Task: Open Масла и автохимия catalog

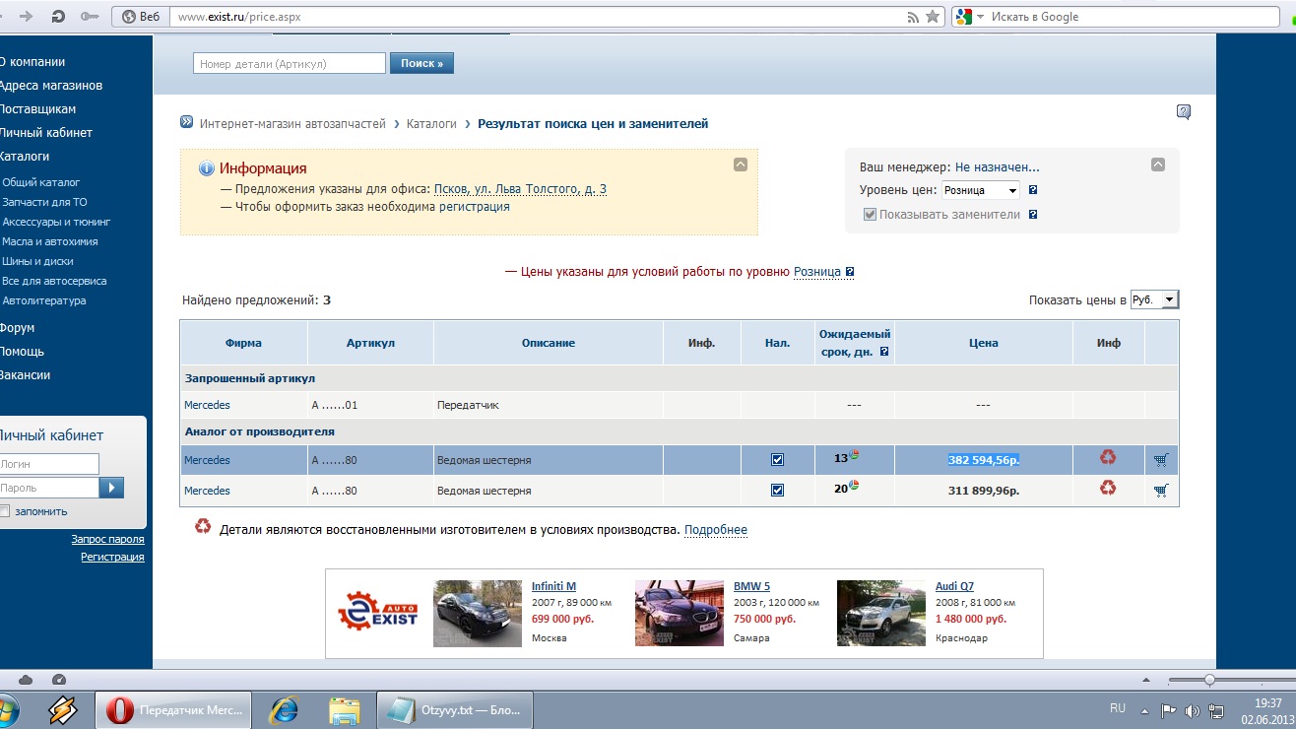Action: 50,241
